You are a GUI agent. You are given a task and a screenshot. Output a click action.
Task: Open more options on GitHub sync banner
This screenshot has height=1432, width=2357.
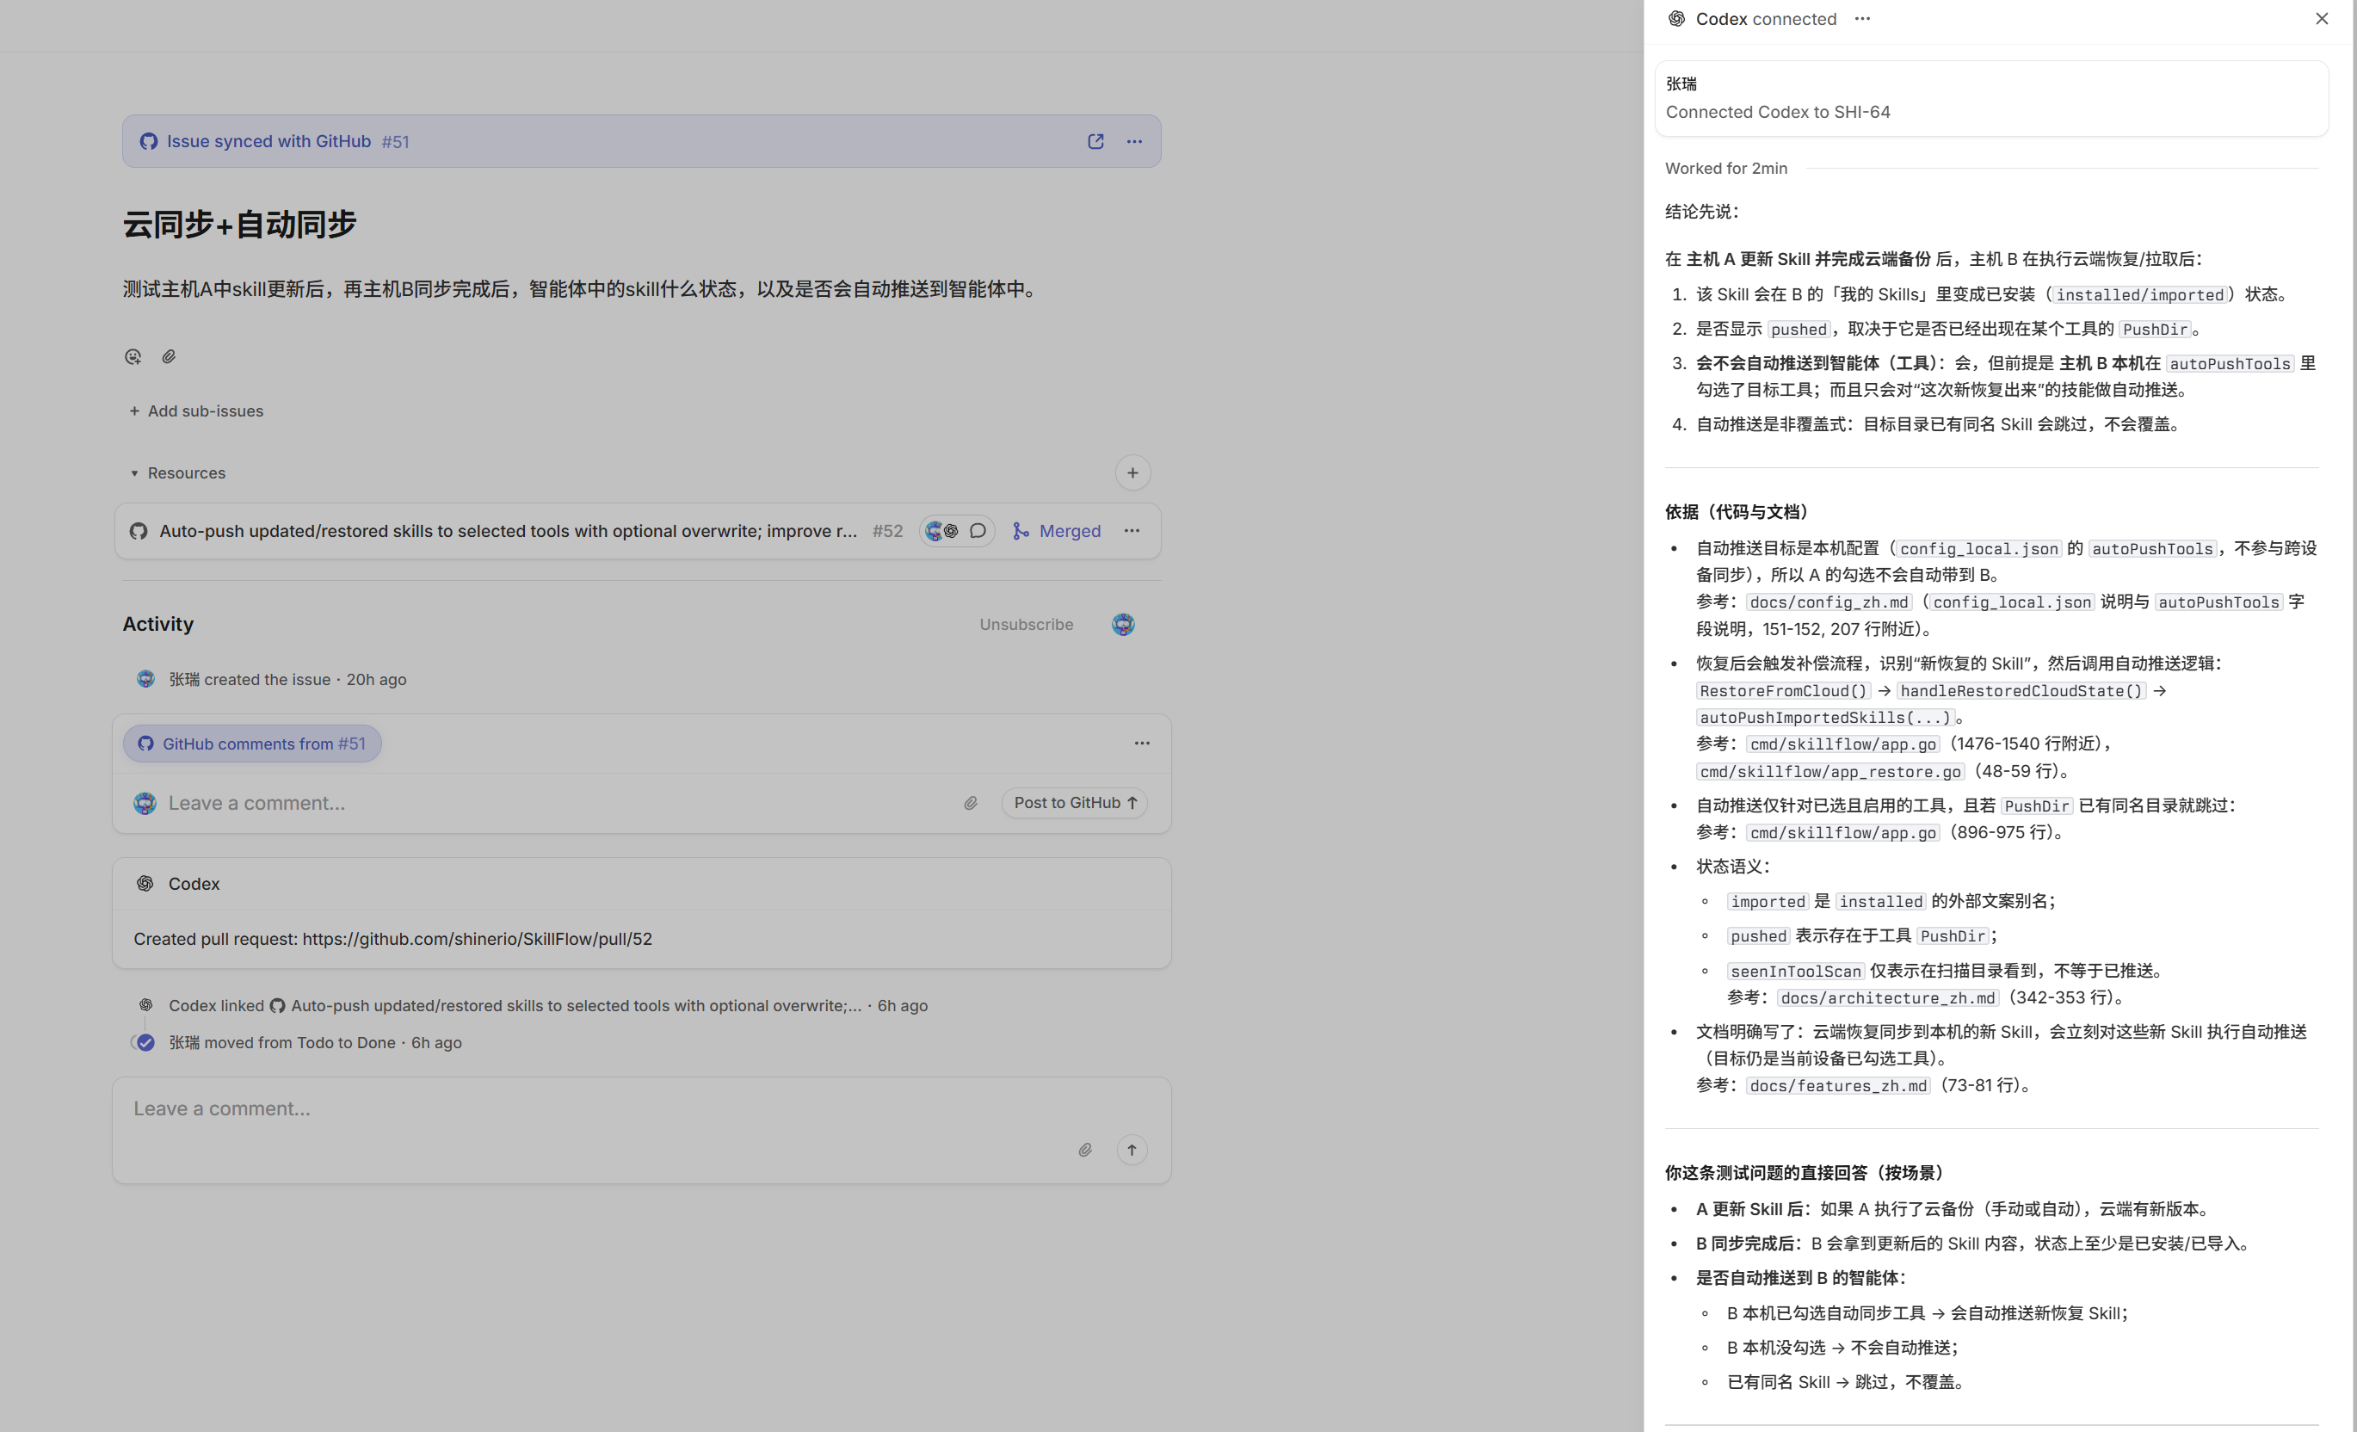1134,142
